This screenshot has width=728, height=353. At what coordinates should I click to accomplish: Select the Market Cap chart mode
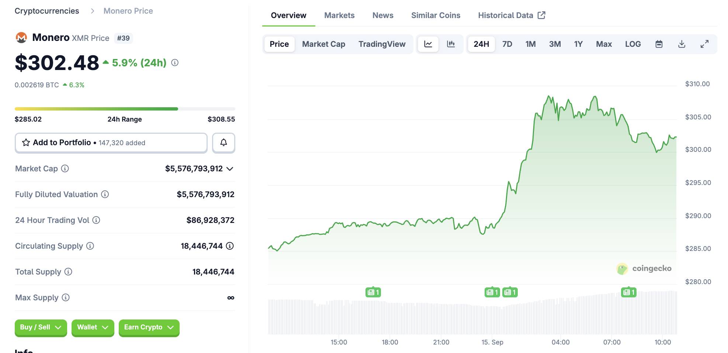pos(324,44)
